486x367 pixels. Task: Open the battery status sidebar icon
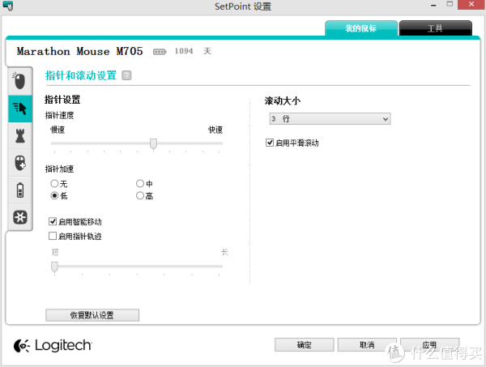coord(19,190)
